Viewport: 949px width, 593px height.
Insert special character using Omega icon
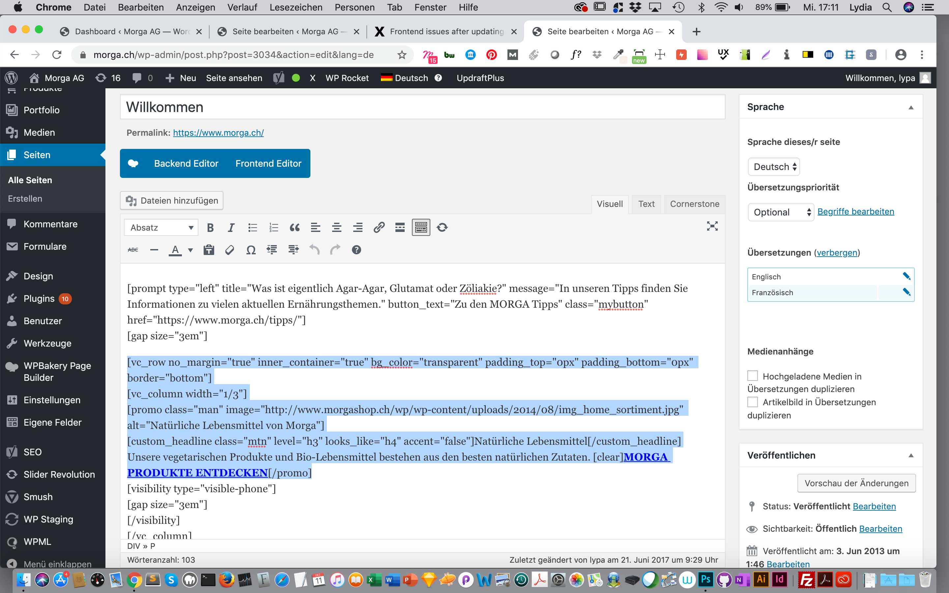[251, 250]
